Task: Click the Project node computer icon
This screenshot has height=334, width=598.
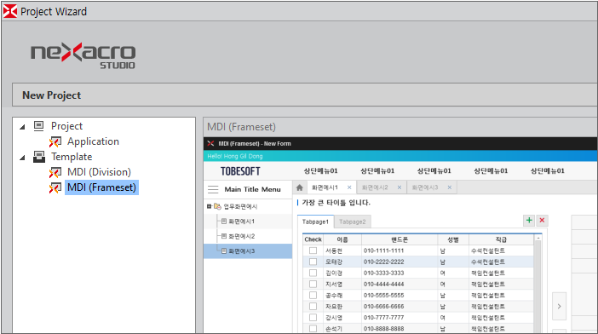Action: pyautogui.click(x=39, y=126)
